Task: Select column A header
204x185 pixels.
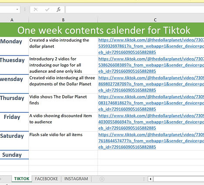Action: pyautogui.click(x=12, y=20)
